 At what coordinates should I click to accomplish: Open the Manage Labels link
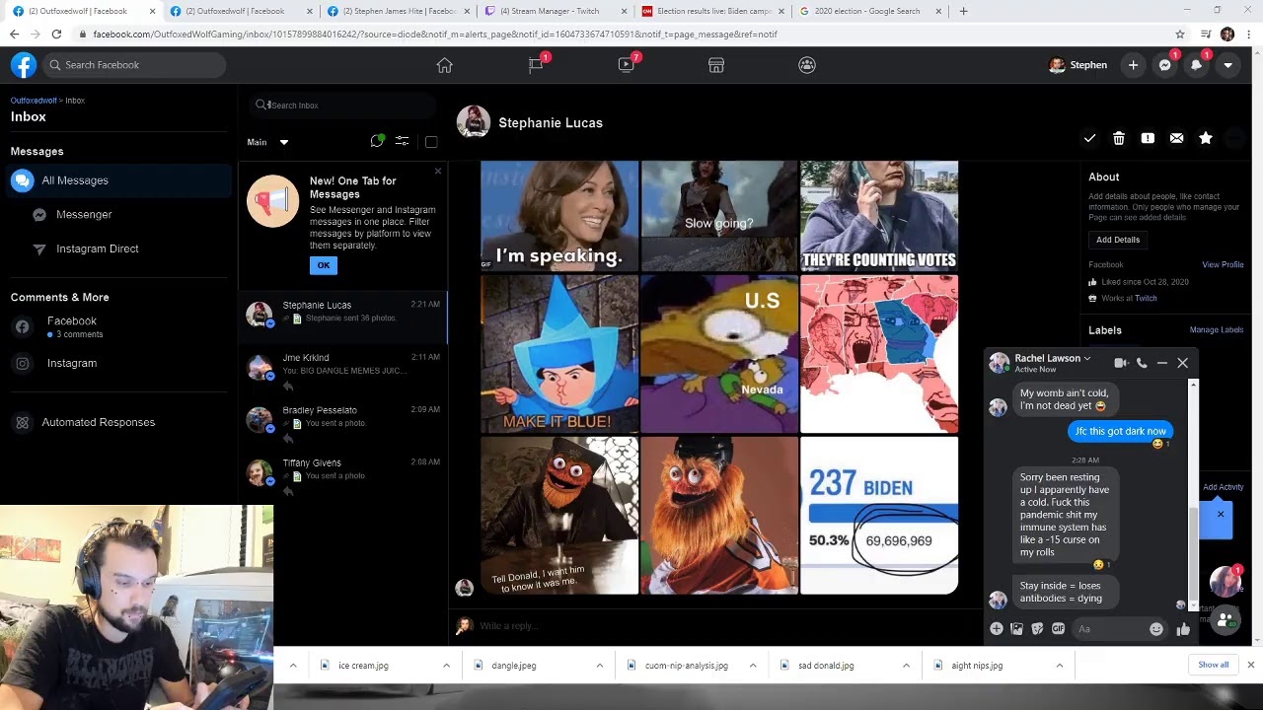tap(1217, 330)
